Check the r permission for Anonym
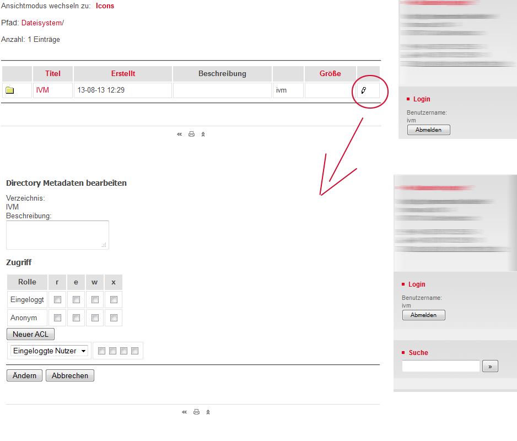Screen dimensions: 517x441 [57, 318]
